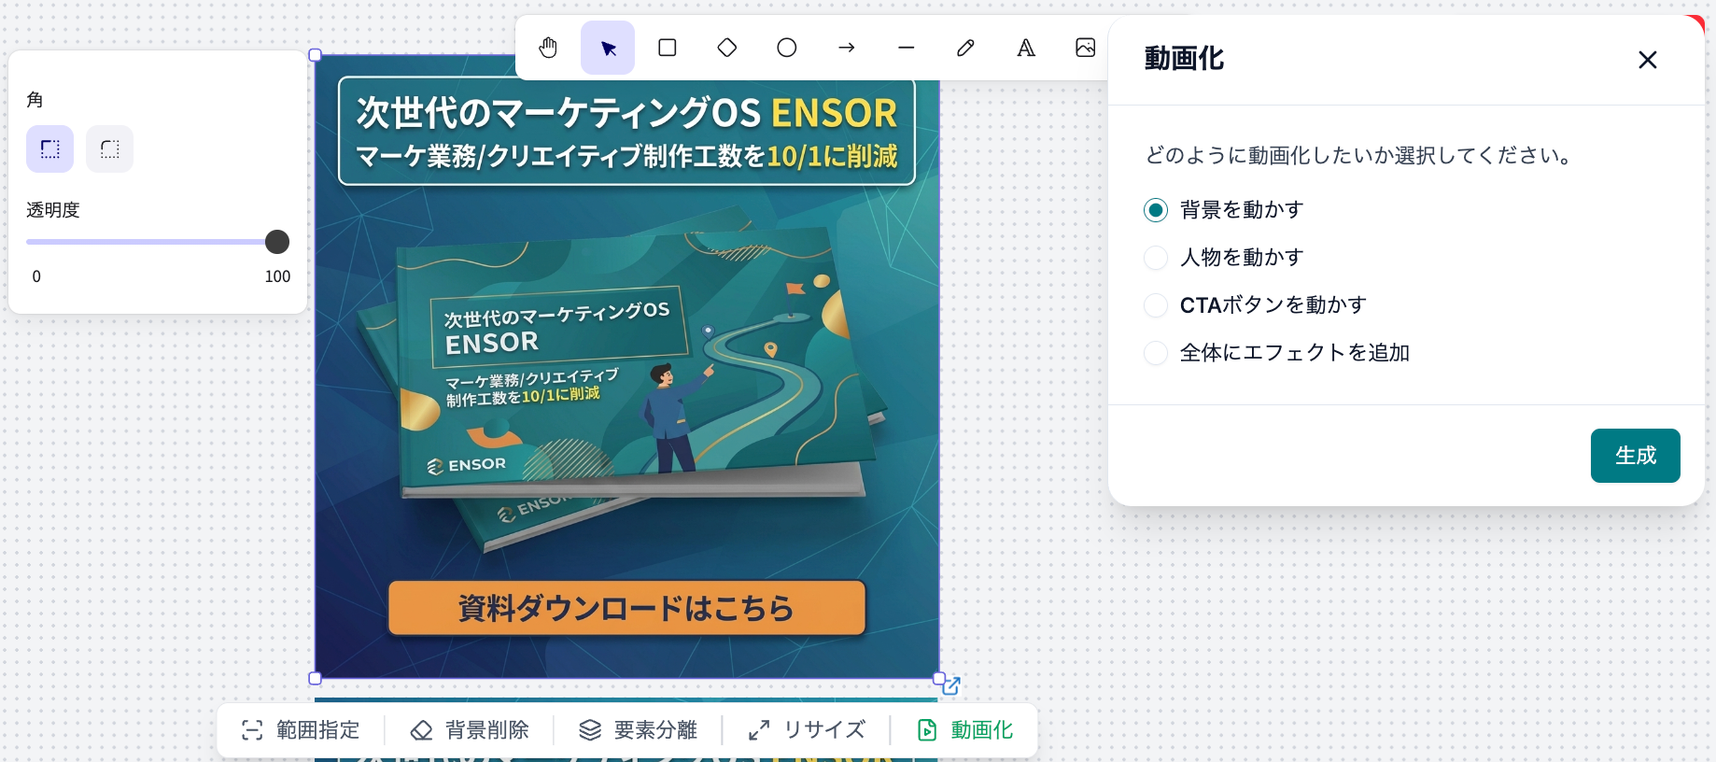This screenshot has width=1716, height=762.
Task: Activate the arrow selection tool
Action: click(x=608, y=48)
